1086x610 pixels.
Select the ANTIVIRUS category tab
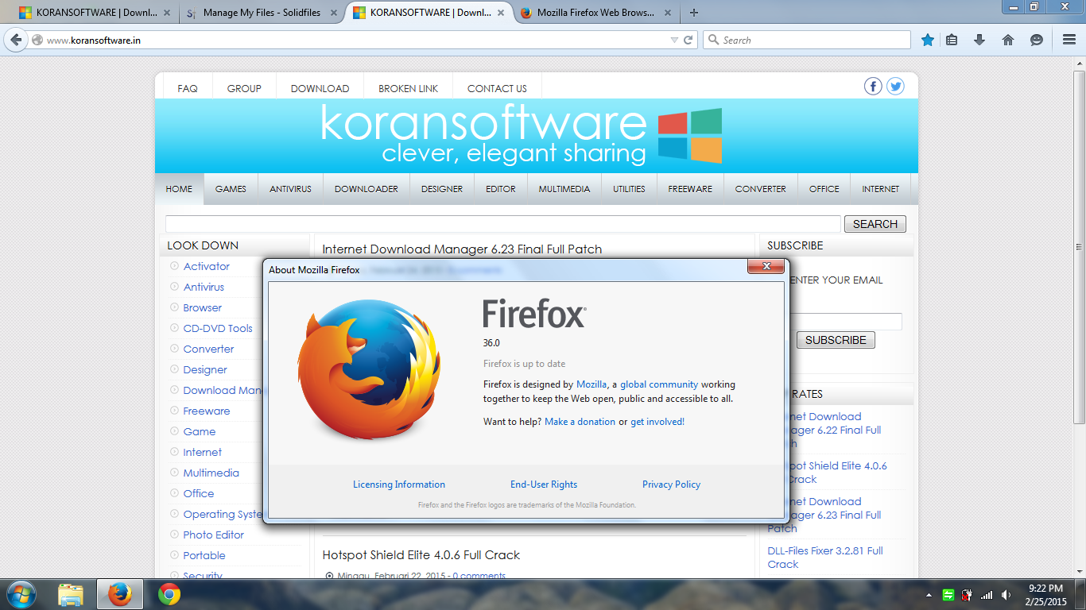[290, 189]
